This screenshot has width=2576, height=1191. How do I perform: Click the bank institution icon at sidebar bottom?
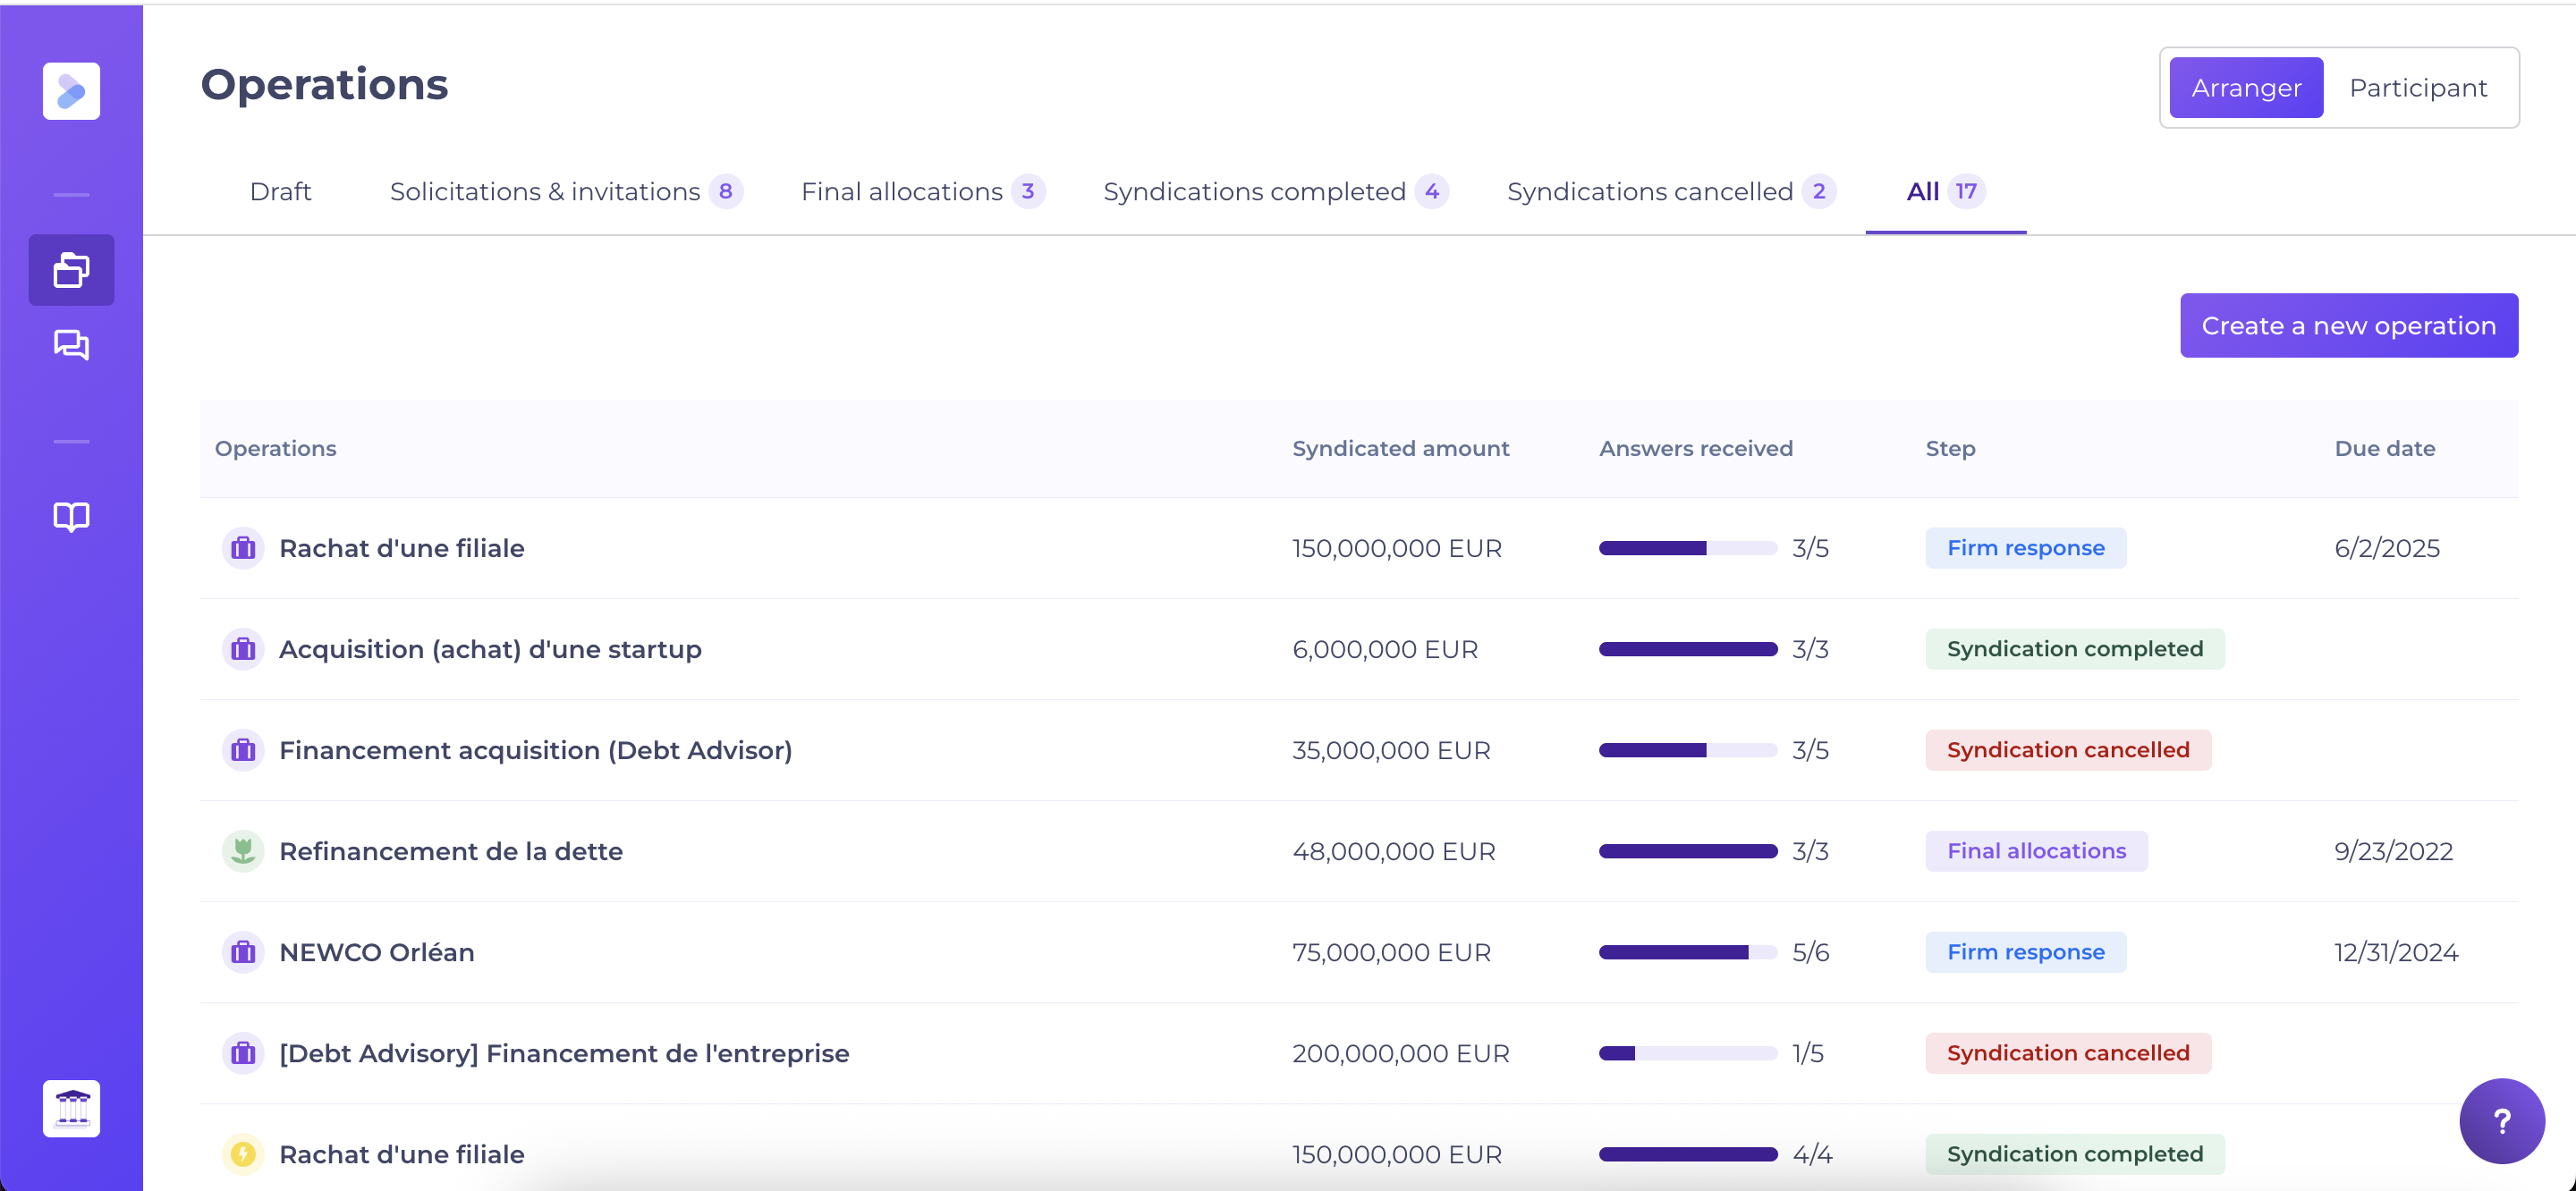(71, 1108)
